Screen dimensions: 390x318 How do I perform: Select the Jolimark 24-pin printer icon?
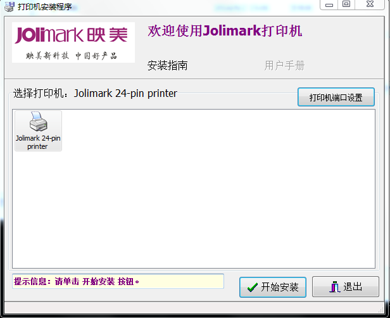tap(38, 124)
